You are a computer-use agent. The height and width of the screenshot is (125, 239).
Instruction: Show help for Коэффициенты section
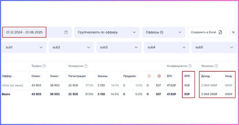(x=190, y=66)
